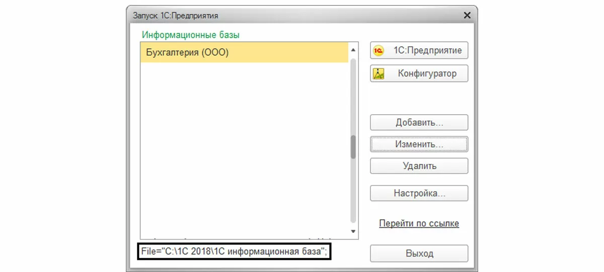Open Настройка... dialog
604x272 pixels.
[419, 194]
